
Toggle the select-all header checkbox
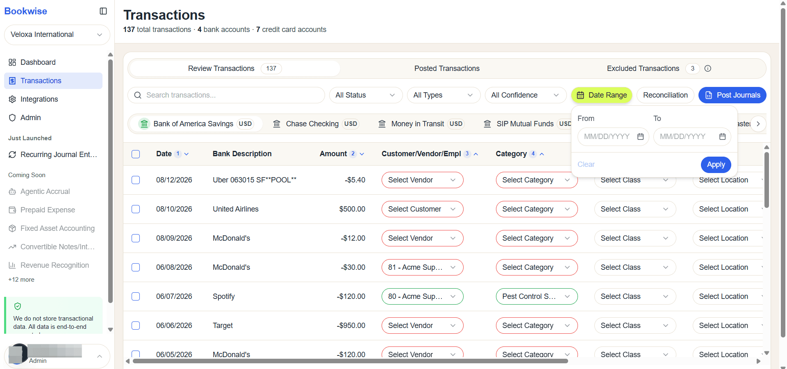[136, 154]
